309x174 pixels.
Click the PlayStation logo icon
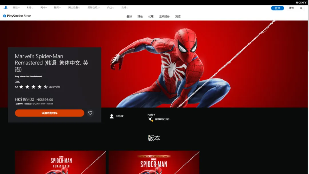5,7
